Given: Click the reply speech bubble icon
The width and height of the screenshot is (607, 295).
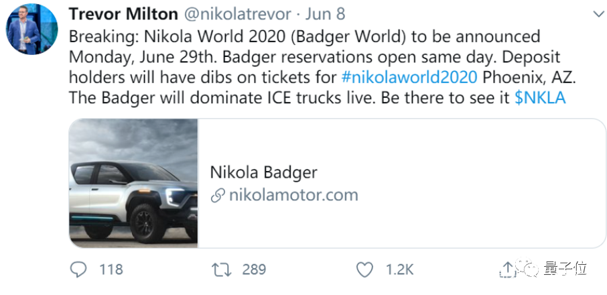Looking at the screenshot, I should (79, 270).
